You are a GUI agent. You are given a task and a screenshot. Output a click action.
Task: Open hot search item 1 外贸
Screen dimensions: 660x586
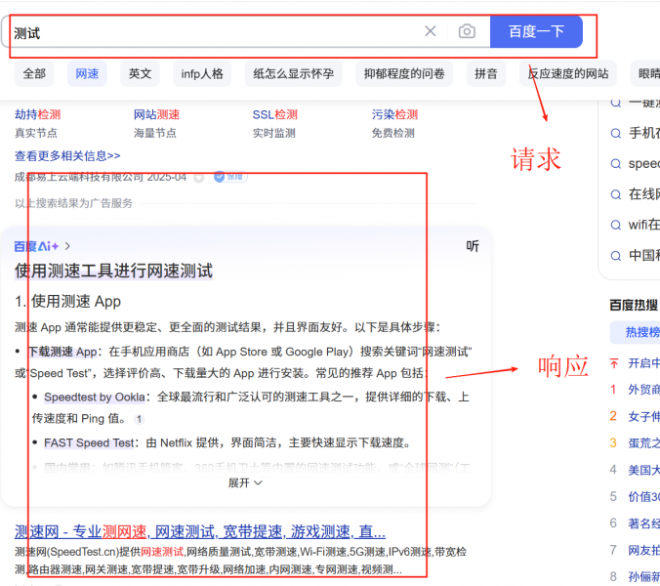click(x=643, y=390)
